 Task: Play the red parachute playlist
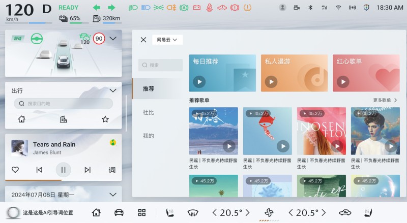click(283, 146)
